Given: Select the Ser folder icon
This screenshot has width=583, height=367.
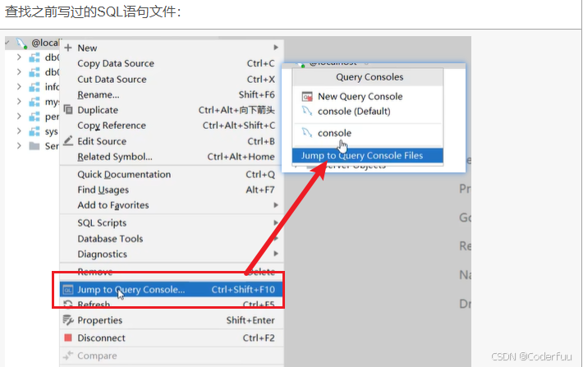Looking at the screenshot, I should point(34,146).
